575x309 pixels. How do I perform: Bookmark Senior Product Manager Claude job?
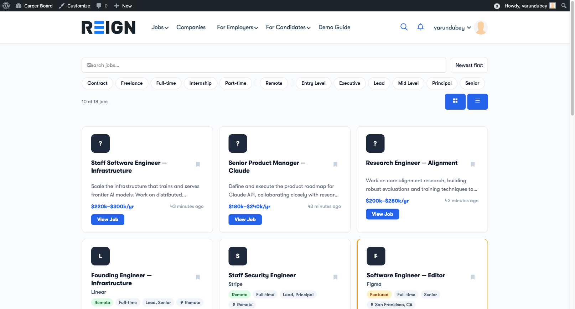pos(335,164)
